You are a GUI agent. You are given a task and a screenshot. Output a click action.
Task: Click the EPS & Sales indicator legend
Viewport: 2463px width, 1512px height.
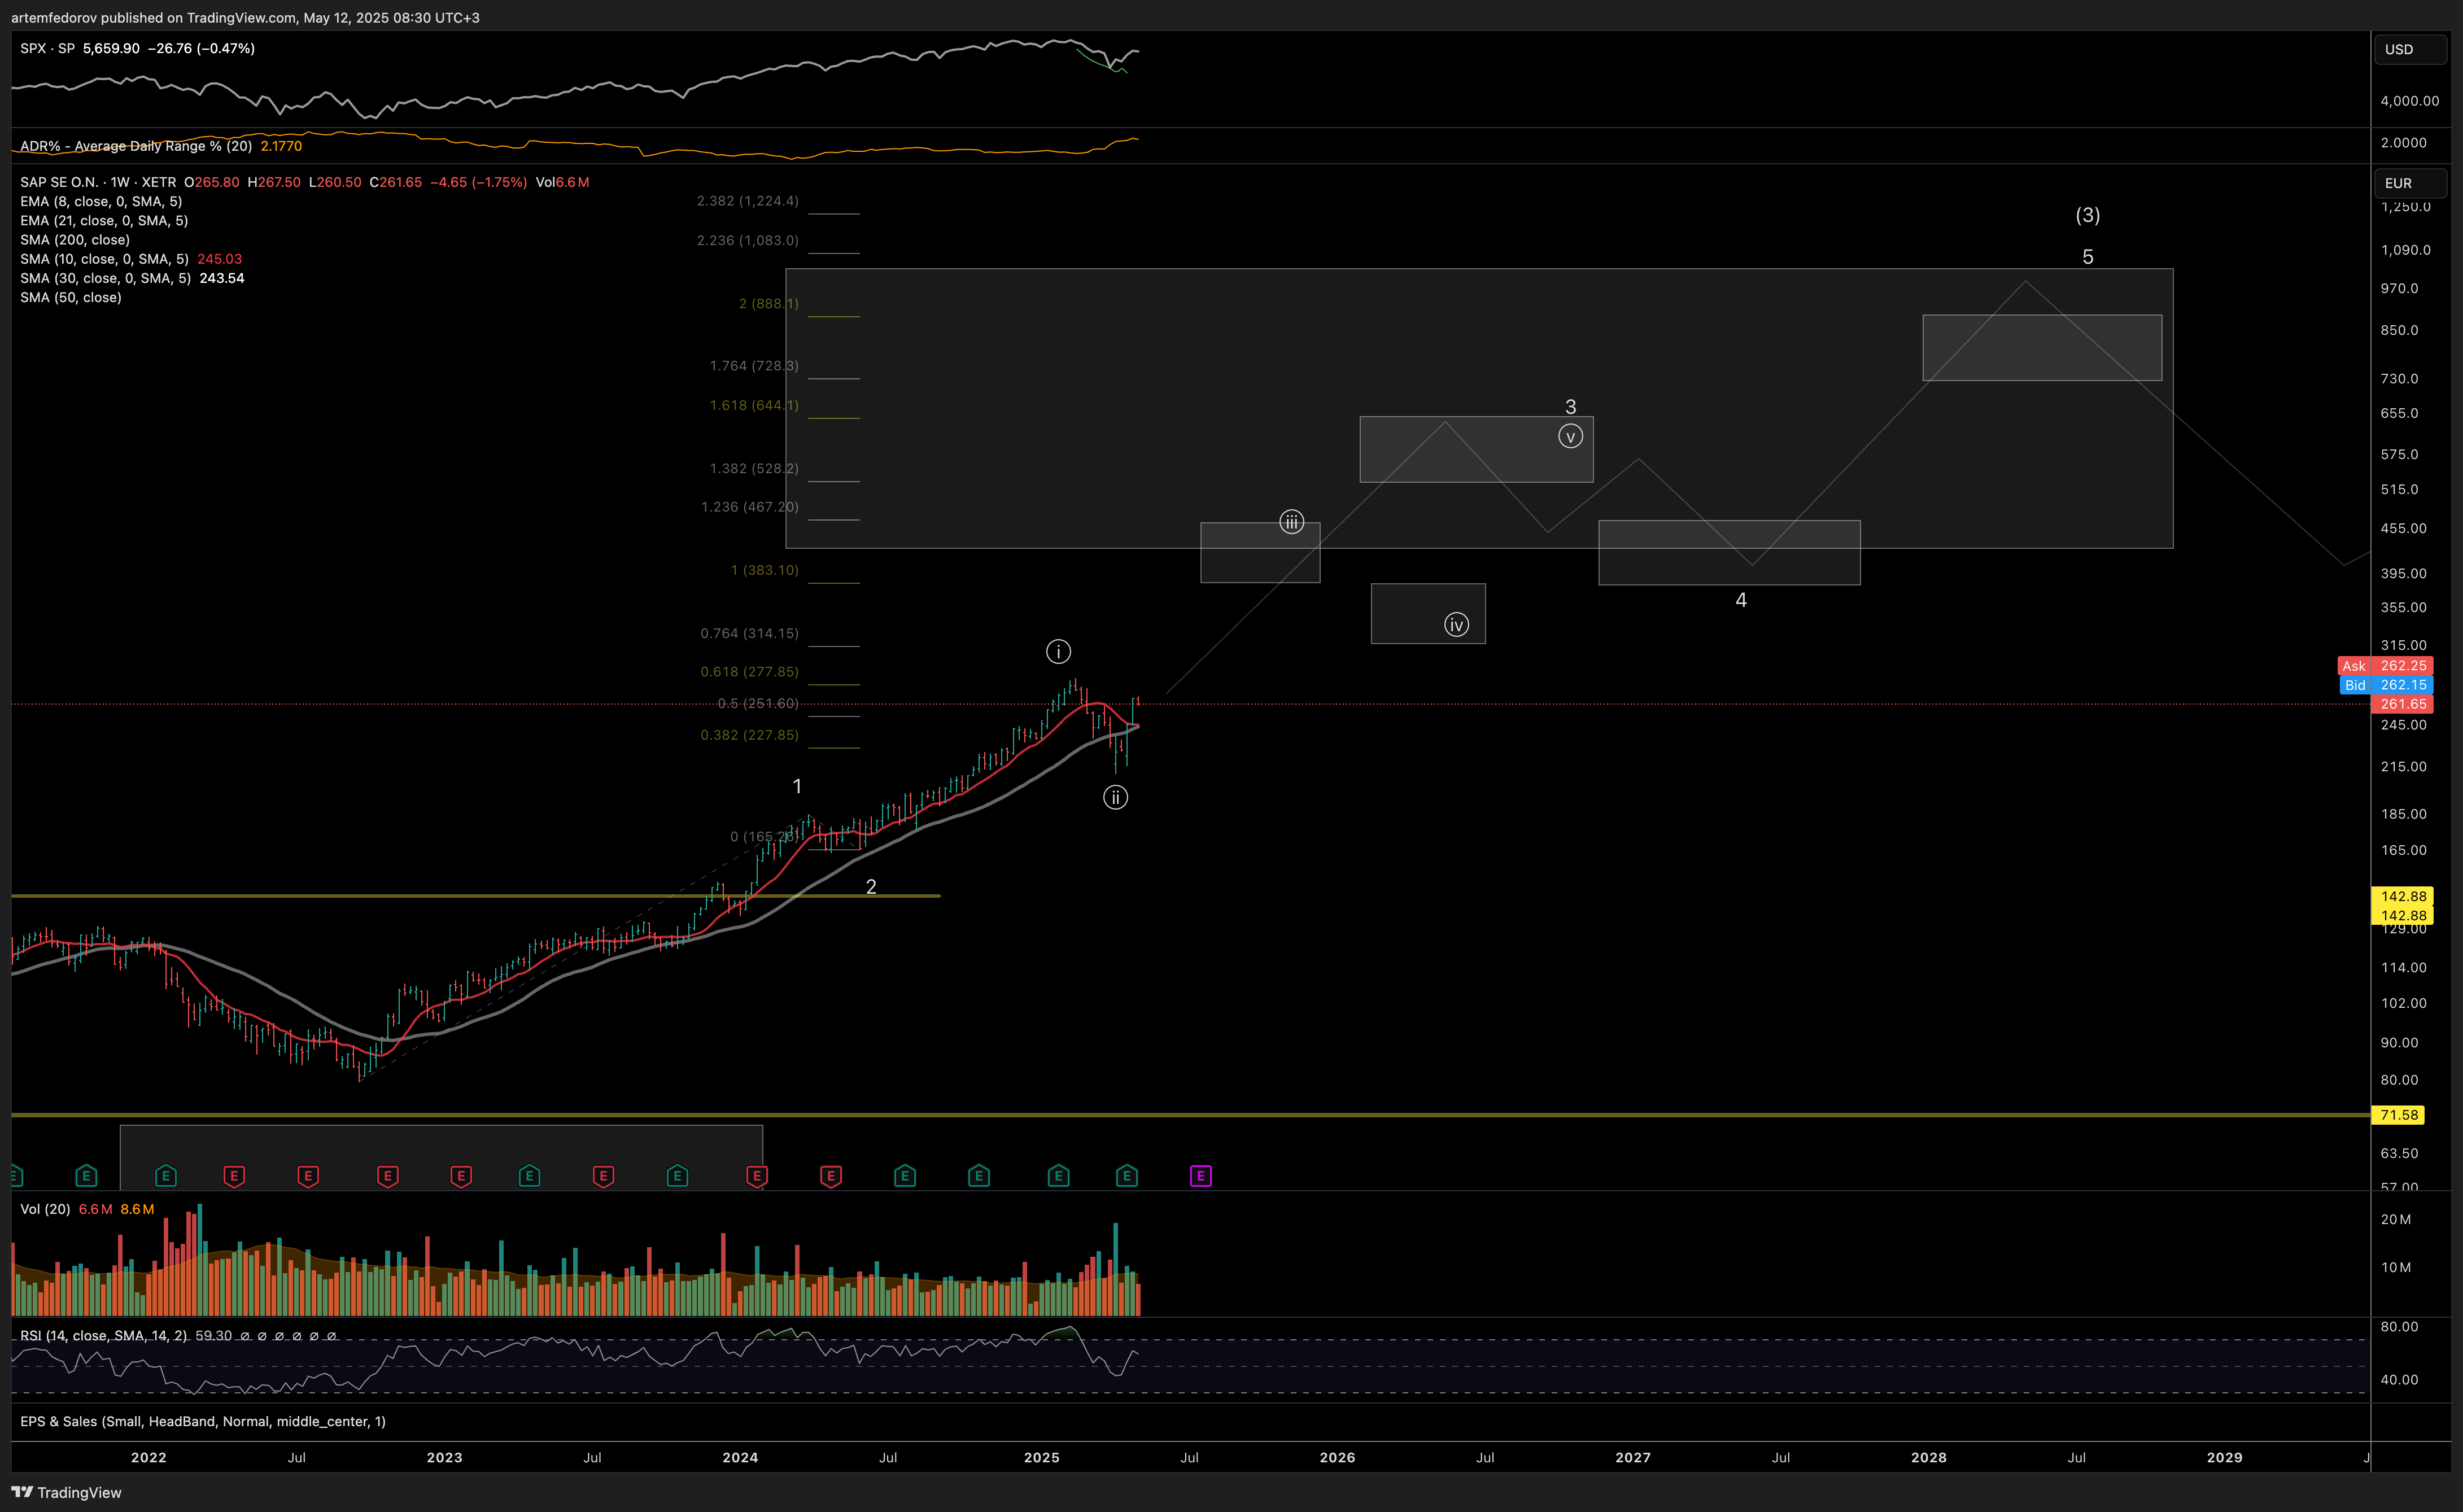point(203,1421)
